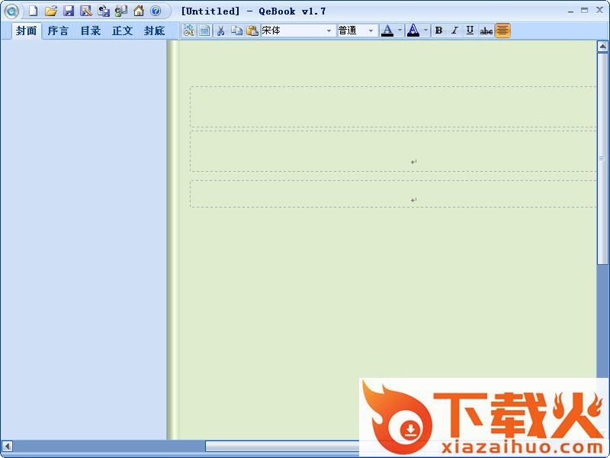The image size is (610, 458).
Task: Switch to the 序言 tab
Action: [58, 31]
